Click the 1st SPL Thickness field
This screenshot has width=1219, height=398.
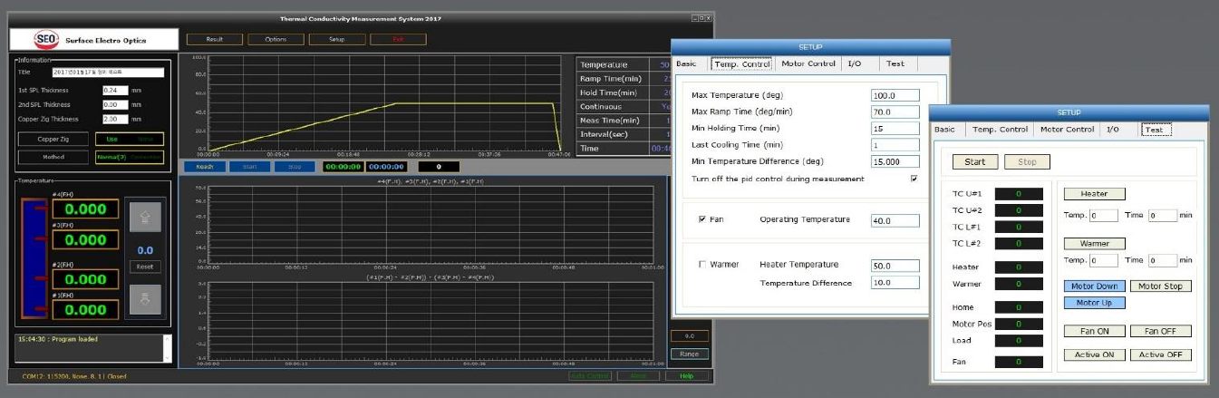coord(116,91)
